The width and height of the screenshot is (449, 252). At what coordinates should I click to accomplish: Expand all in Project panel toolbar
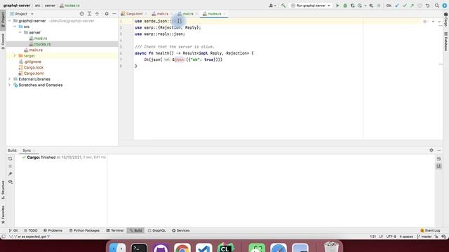point(89,14)
